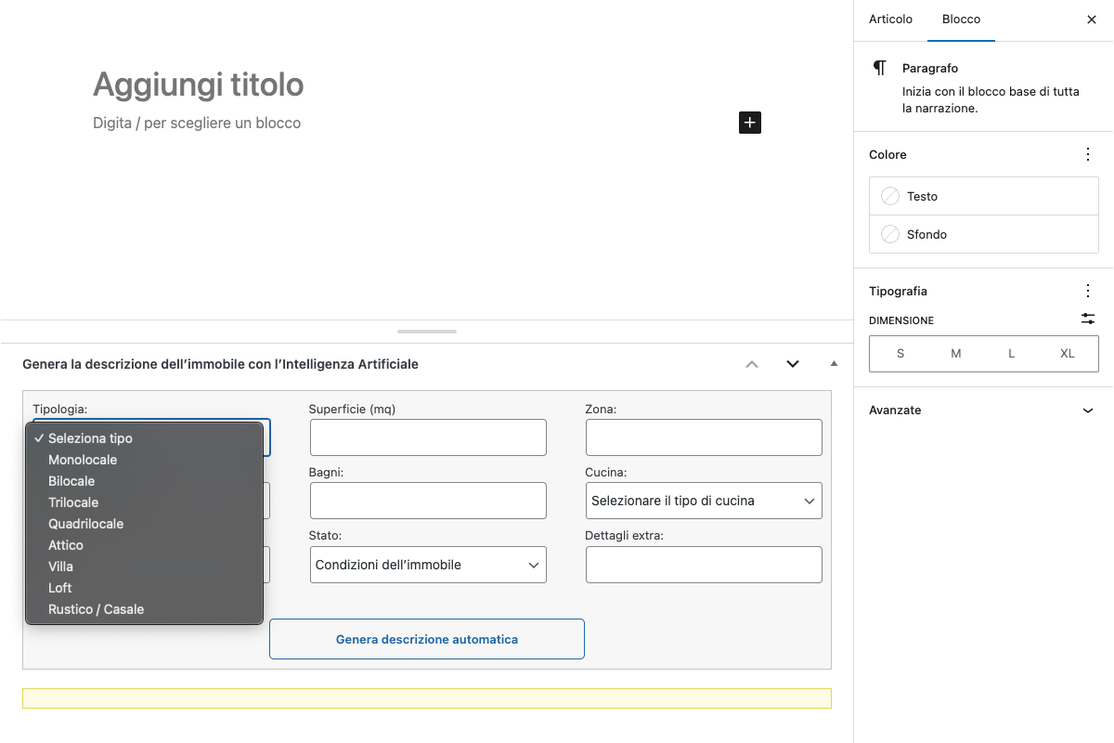This screenshot has width=1114, height=743.
Task: Move the meta box down with the down arrow
Action: click(x=793, y=364)
